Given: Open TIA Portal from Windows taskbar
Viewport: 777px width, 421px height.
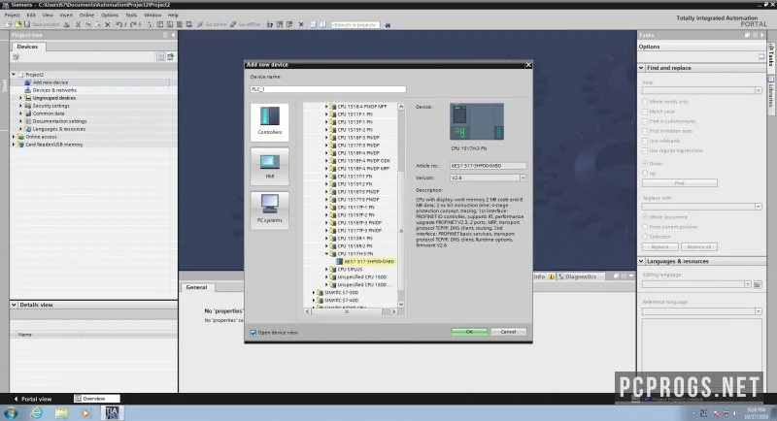Looking at the screenshot, I should [112, 413].
